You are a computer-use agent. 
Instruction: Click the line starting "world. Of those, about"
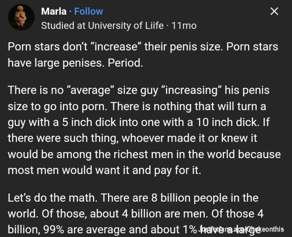coord(135,214)
